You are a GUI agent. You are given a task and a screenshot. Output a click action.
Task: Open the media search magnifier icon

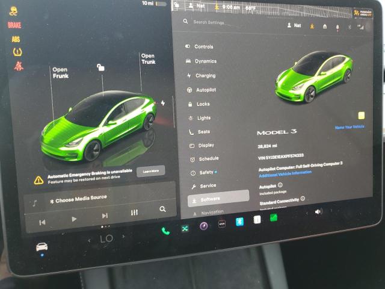pos(162,210)
